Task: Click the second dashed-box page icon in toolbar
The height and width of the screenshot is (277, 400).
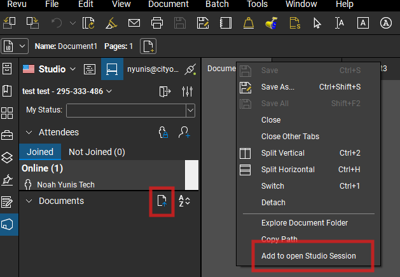Action: [x=32, y=24]
